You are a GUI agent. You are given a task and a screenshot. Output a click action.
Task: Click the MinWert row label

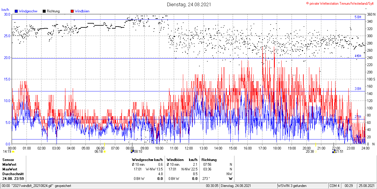click(9, 165)
